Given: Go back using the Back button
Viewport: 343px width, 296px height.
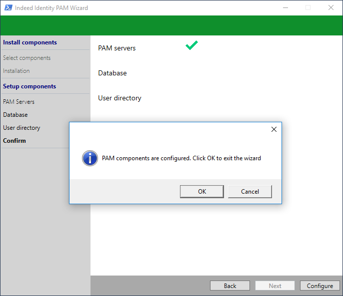Looking at the screenshot, I should click(x=230, y=286).
